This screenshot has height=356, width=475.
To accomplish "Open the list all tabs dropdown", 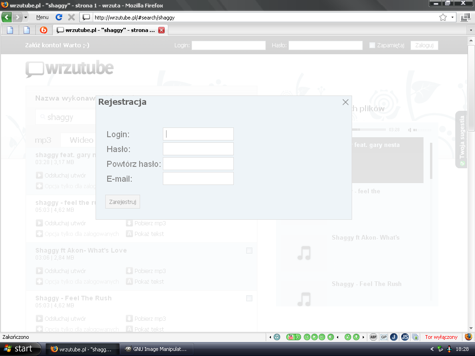I will click(471, 30).
